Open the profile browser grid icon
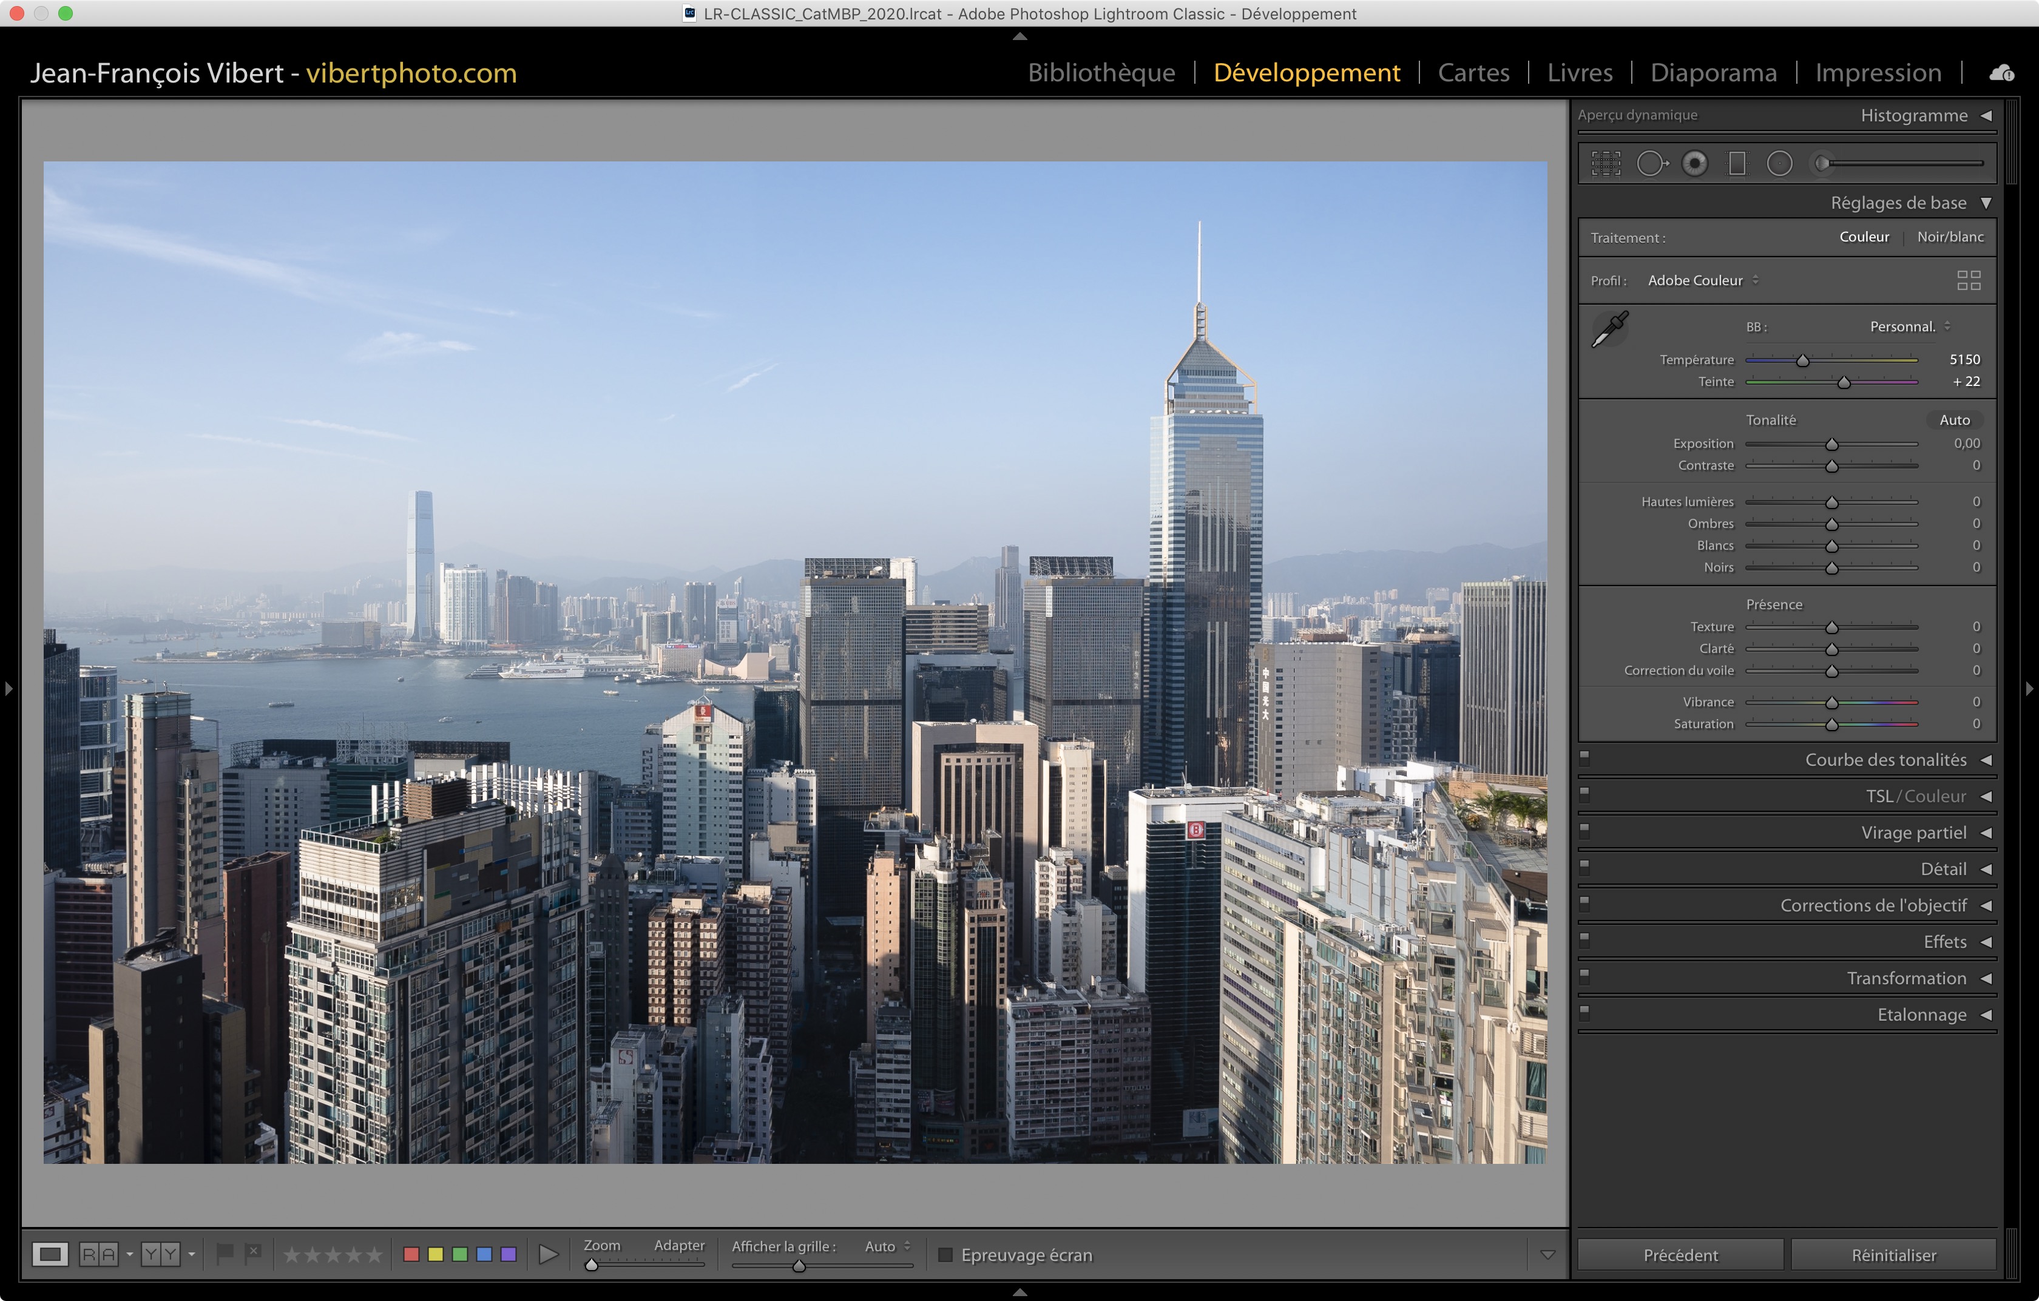 pos(1969,280)
